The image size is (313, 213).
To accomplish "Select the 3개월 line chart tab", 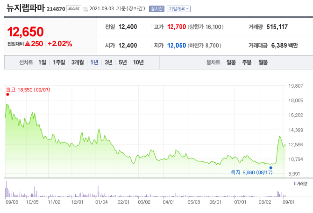I will (x=78, y=62).
